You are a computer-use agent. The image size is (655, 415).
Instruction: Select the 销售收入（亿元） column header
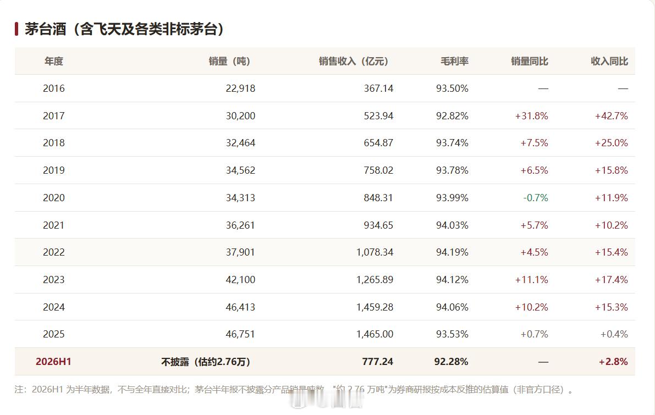[354, 62]
